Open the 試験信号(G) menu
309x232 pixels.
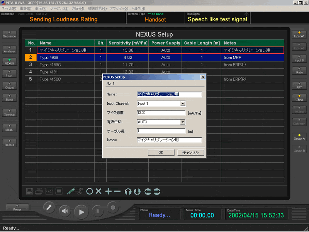tap(97, 9)
